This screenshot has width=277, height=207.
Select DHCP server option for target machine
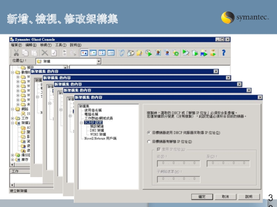tap(149, 133)
